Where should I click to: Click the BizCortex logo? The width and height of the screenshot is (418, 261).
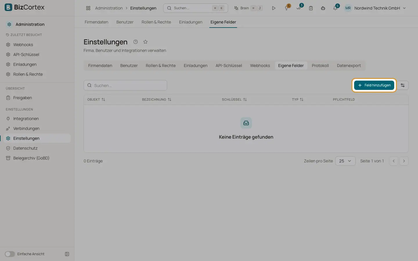25,7
